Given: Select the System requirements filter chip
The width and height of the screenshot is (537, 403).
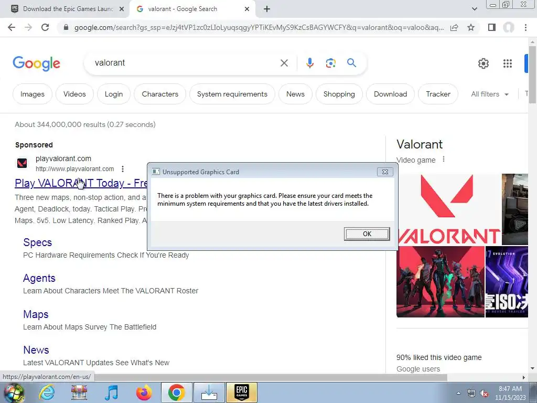Looking at the screenshot, I should 232,94.
